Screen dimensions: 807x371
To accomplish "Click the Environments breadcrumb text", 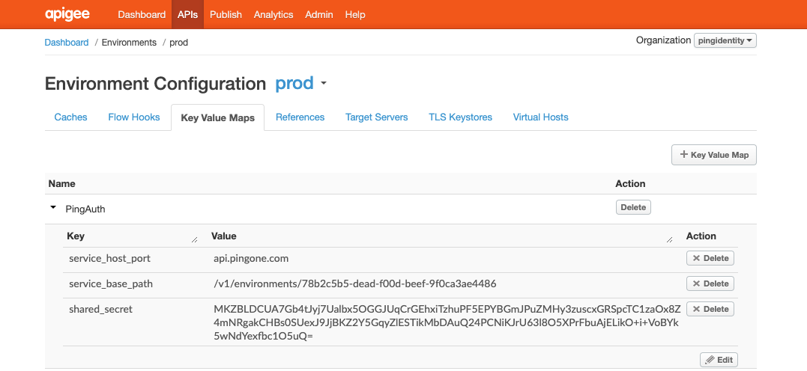I will pos(129,42).
